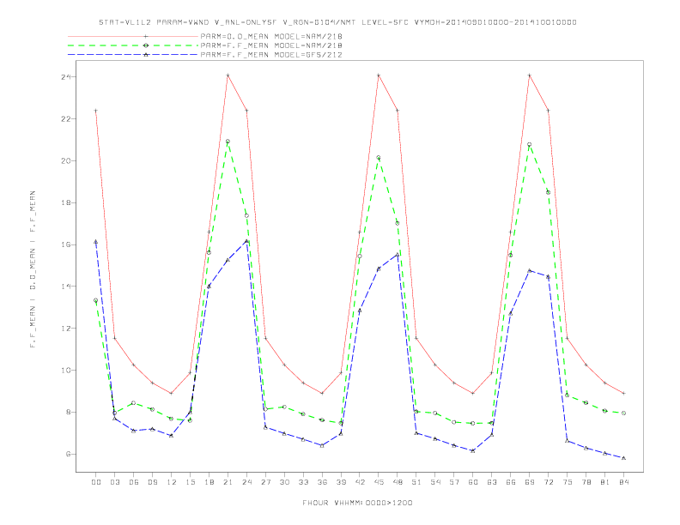Click x-axis tick label 54

(x=435, y=482)
